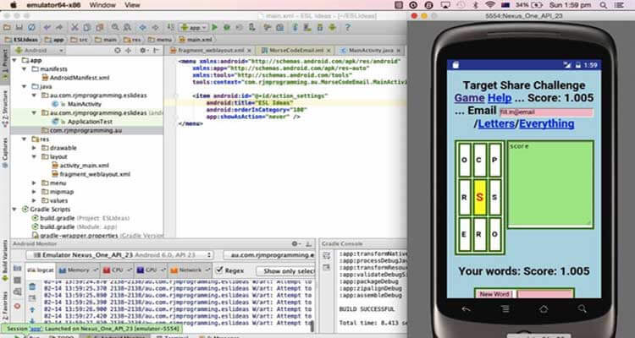Collapse the Gradle Scripts node

click(x=15, y=210)
